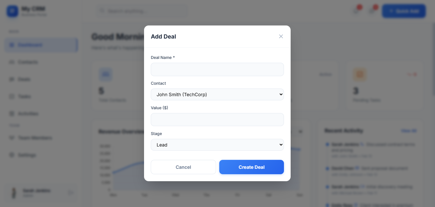Open the Contact dropdown

pyautogui.click(x=217, y=94)
